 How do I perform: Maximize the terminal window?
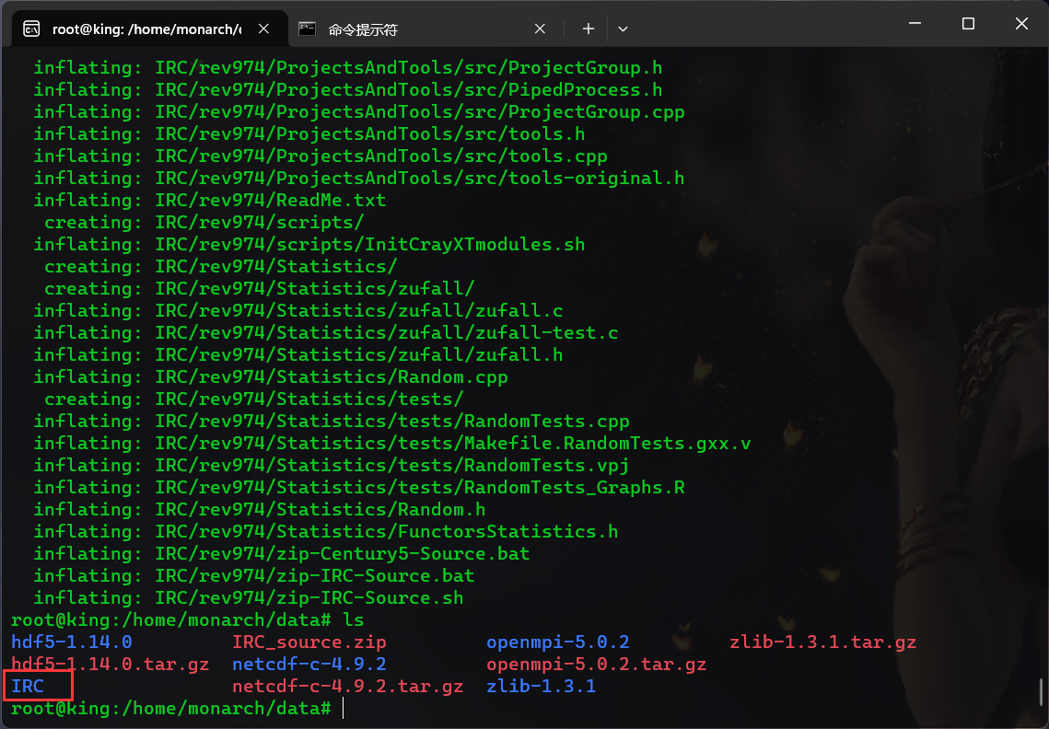967,23
